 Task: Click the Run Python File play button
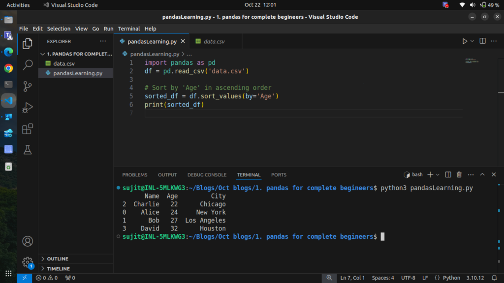pos(464,41)
